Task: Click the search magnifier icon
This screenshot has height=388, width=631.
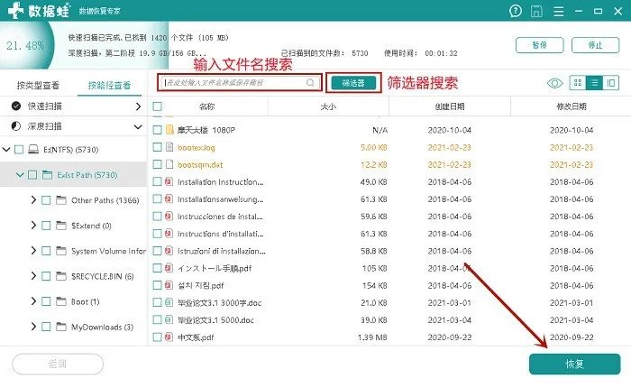Action: [310, 83]
